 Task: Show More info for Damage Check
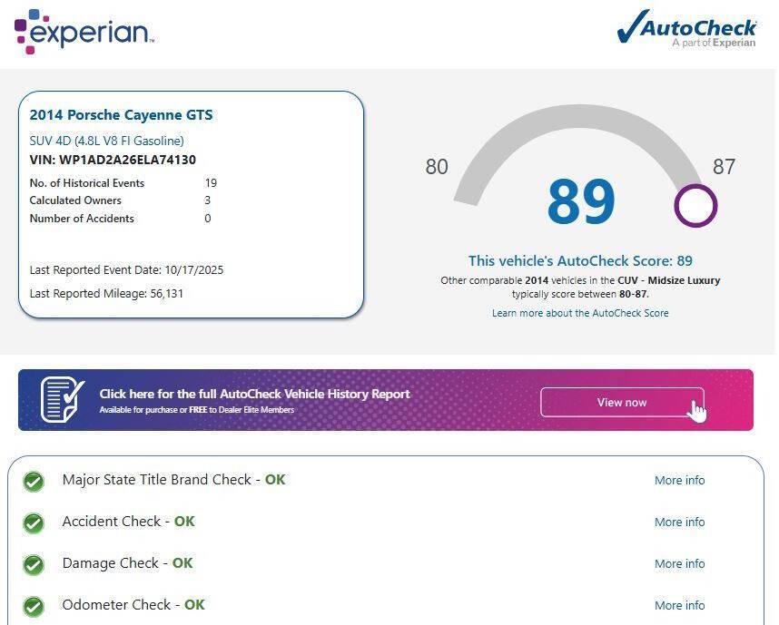coord(679,564)
